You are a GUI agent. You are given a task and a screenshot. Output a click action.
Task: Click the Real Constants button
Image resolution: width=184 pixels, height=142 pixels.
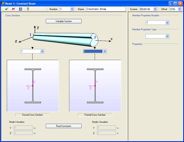click(x=64, y=126)
